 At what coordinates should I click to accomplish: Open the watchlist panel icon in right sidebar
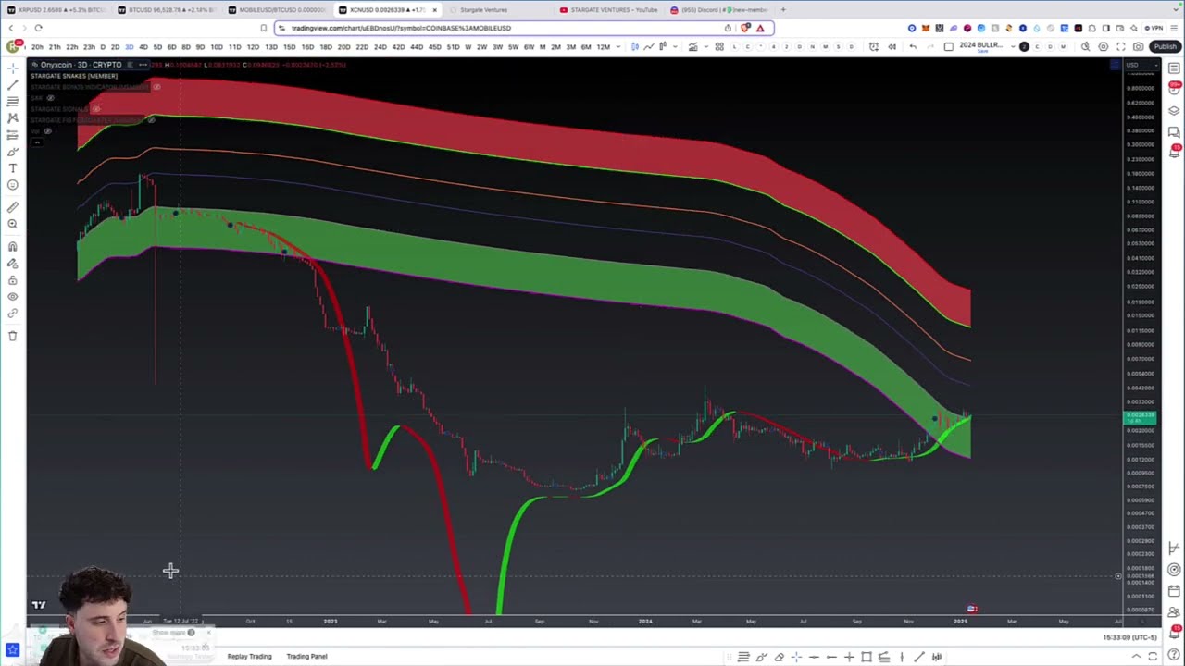click(1174, 68)
